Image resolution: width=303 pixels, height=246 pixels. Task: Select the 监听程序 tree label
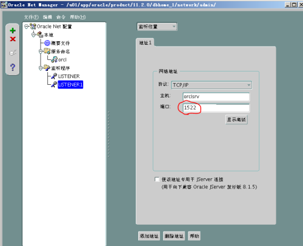pyautogui.click(x=61, y=68)
